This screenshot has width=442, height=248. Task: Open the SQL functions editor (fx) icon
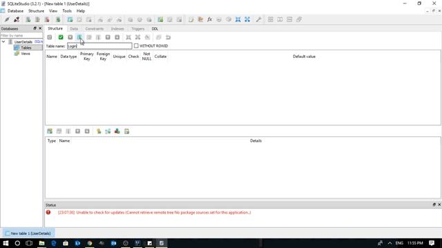click(x=209, y=19)
